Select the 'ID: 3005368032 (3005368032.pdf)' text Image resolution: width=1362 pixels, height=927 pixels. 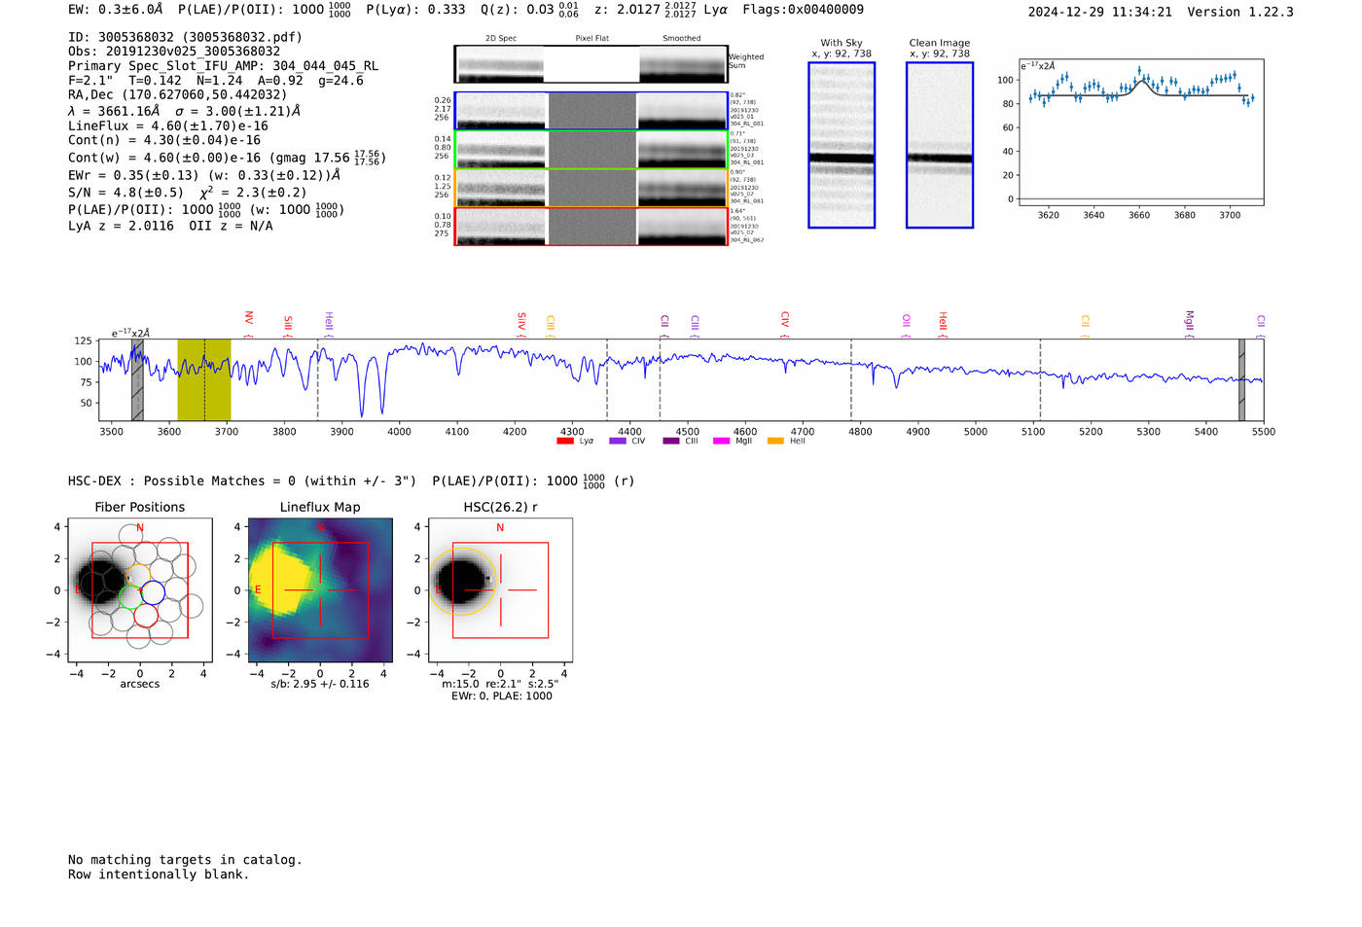click(185, 37)
